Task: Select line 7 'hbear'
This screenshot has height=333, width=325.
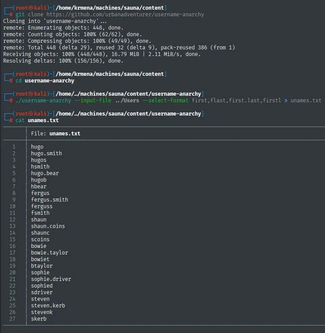Action: (39, 186)
